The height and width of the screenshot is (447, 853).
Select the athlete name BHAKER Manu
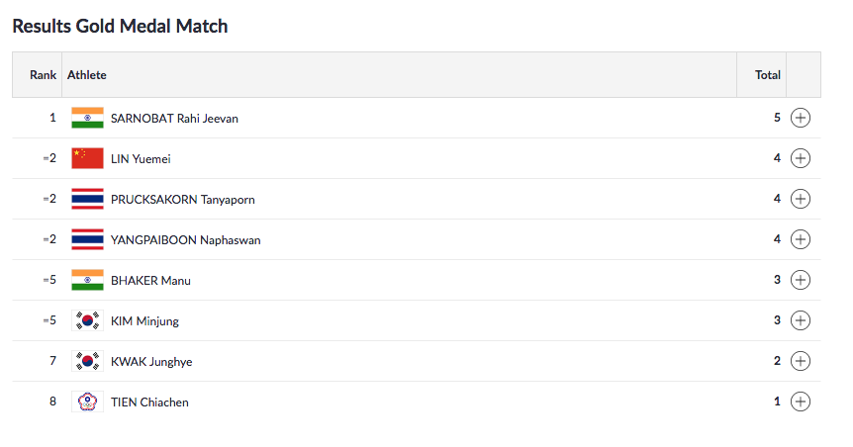pos(150,281)
